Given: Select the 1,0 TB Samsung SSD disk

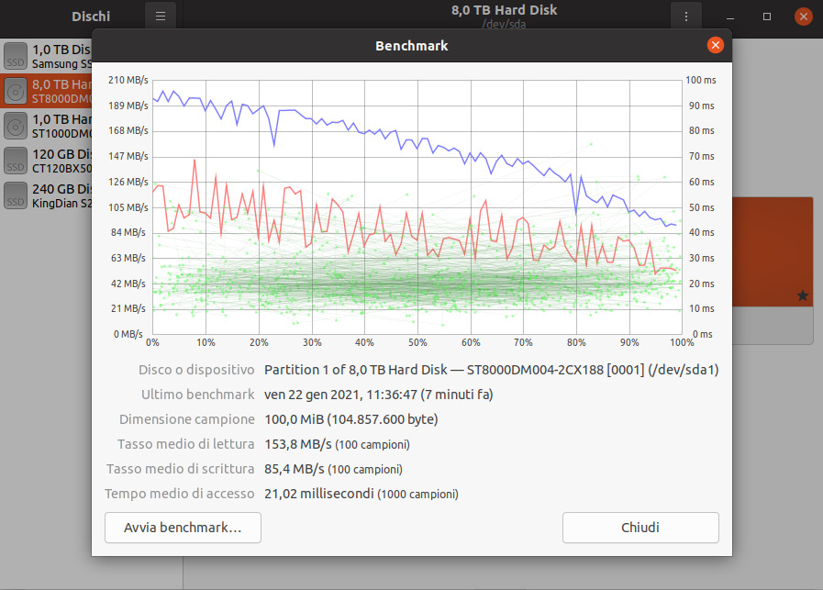Looking at the screenshot, I should (46, 56).
